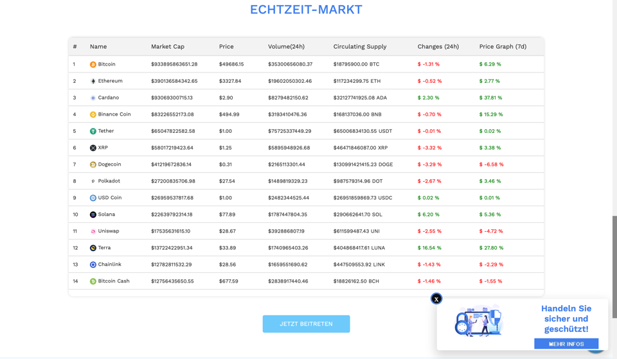This screenshot has width=617, height=359.
Task: Click the Terra name text
Action: (x=104, y=248)
